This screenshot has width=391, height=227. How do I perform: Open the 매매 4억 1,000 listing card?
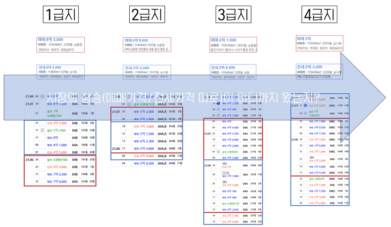(233, 45)
